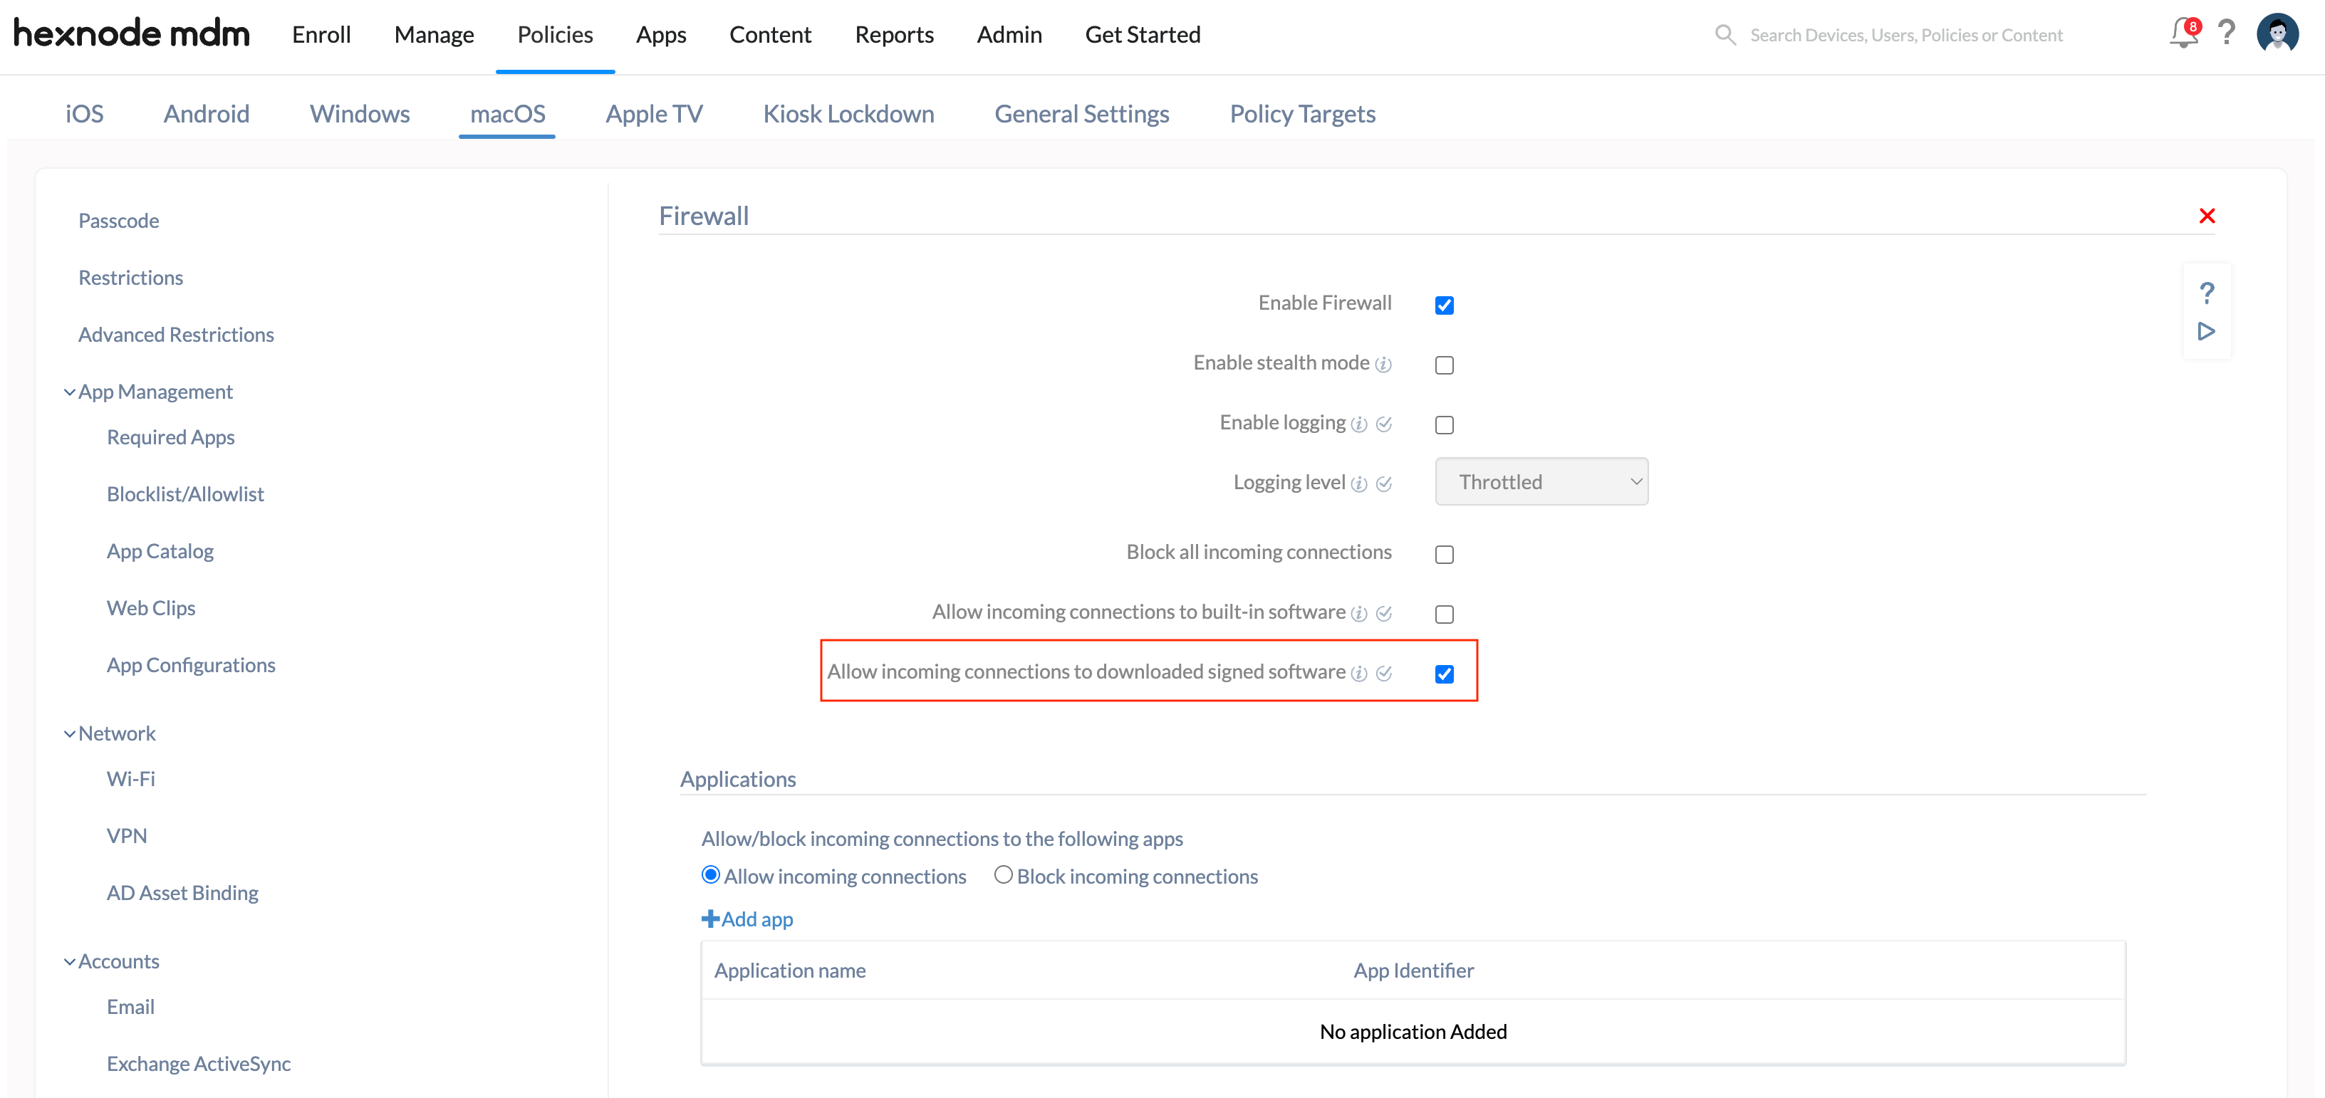
Task: Switch to the Apple TV tab
Action: click(x=653, y=114)
